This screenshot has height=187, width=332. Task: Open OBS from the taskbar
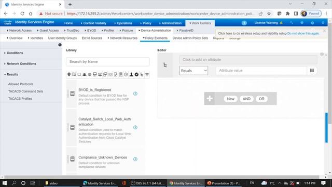pos(147,183)
